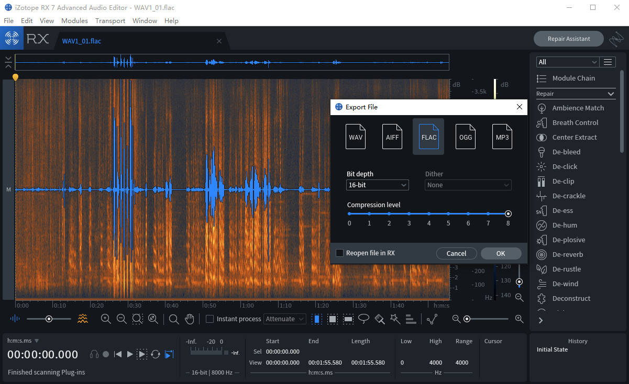Toggle the input monitoring headphones icon

tap(94, 354)
